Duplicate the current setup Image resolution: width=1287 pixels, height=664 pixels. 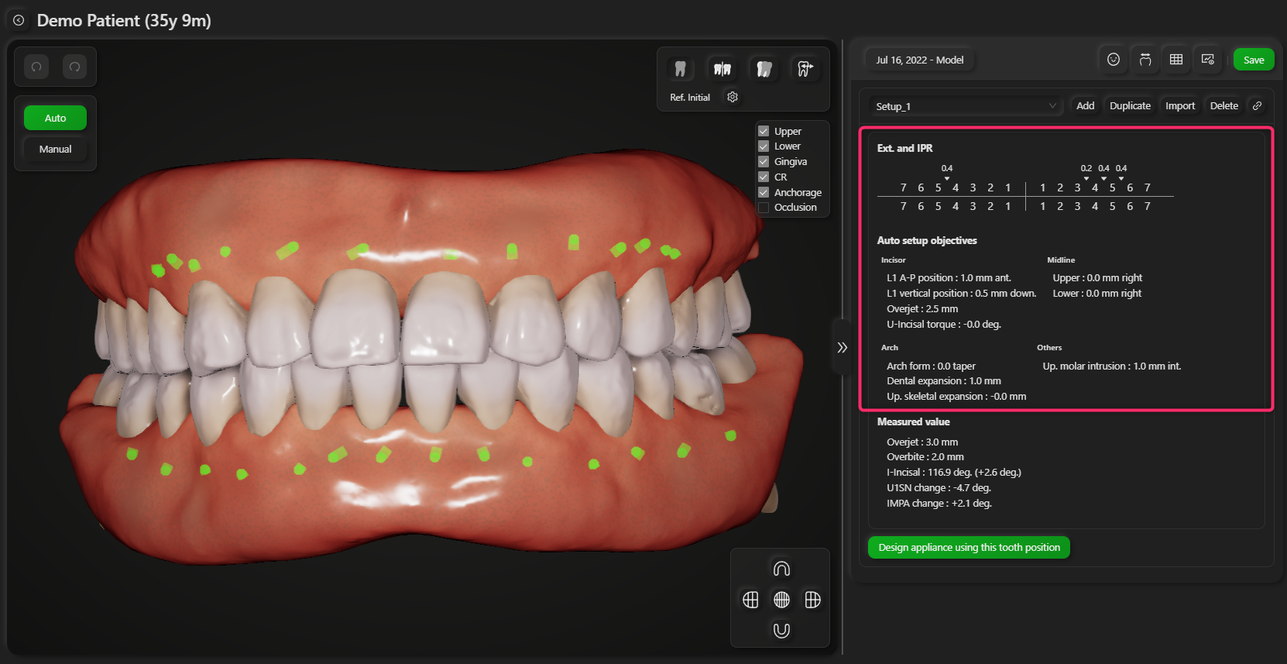pos(1130,106)
